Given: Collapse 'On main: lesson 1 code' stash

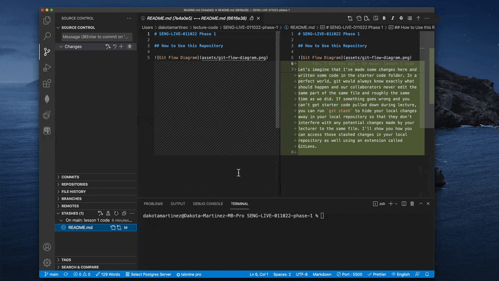Looking at the screenshot, I should 61,221.
